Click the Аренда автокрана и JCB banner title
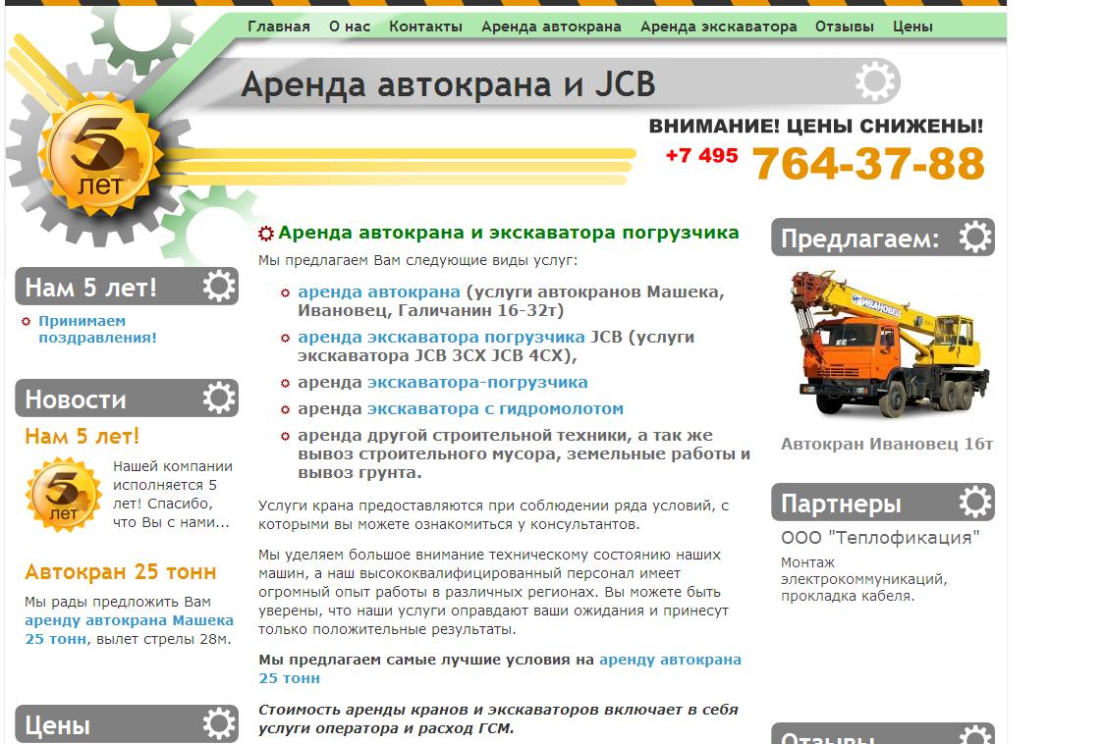 (x=448, y=85)
